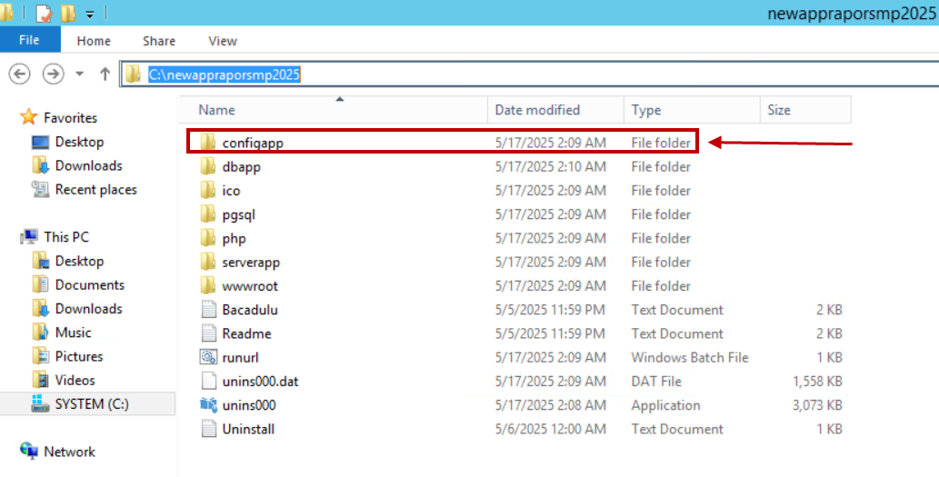This screenshot has width=939, height=477.
Task: Open Documents under This PC
Action: (x=90, y=285)
